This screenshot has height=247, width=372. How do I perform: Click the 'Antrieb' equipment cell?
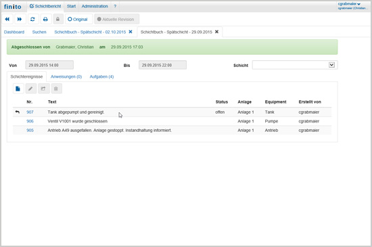(x=271, y=130)
